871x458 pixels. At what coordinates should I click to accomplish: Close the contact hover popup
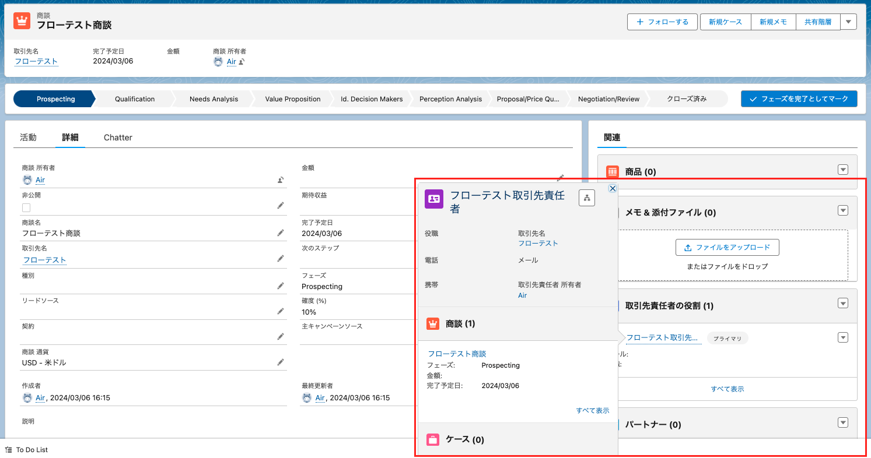[613, 188]
